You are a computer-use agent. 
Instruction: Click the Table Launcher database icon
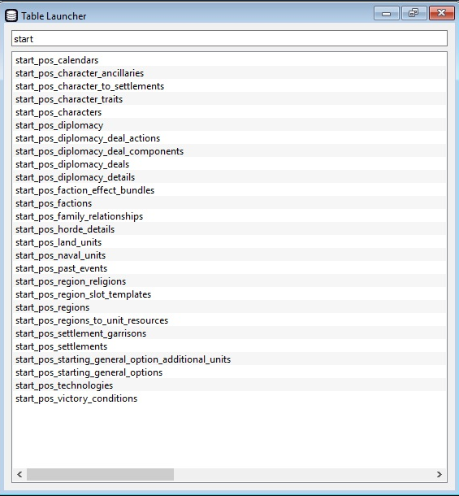(11, 15)
